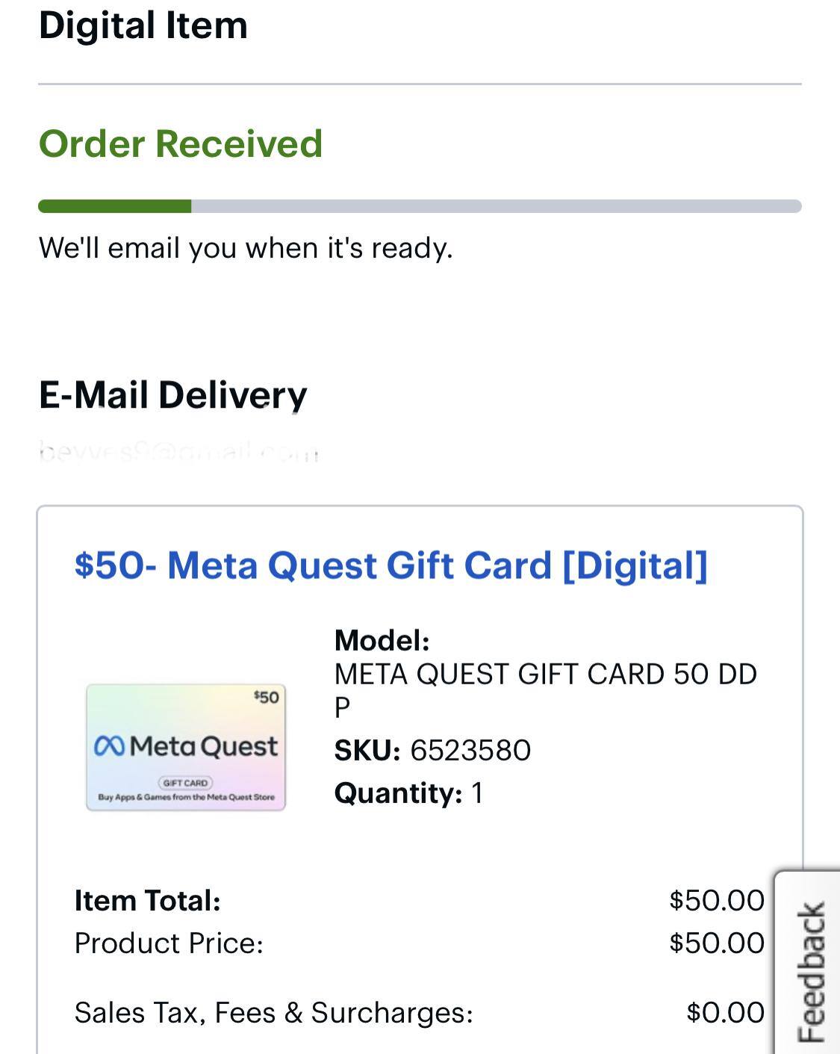Image resolution: width=840 pixels, height=1054 pixels.
Task: Click the blurred delivery email address
Action: (x=179, y=452)
